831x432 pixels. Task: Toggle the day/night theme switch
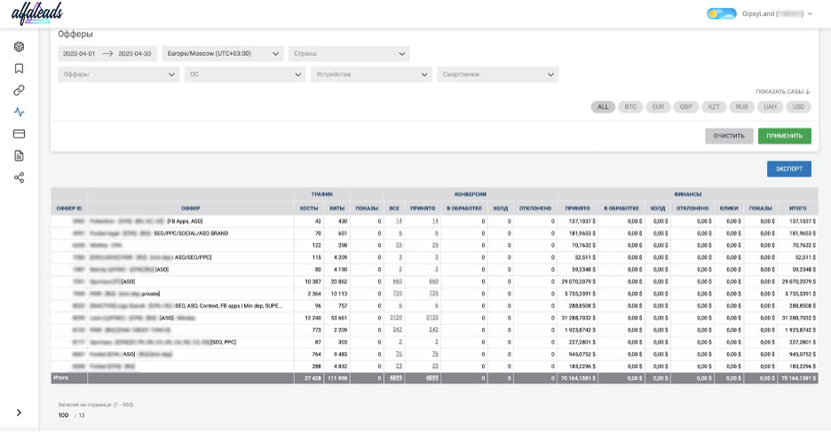[721, 14]
